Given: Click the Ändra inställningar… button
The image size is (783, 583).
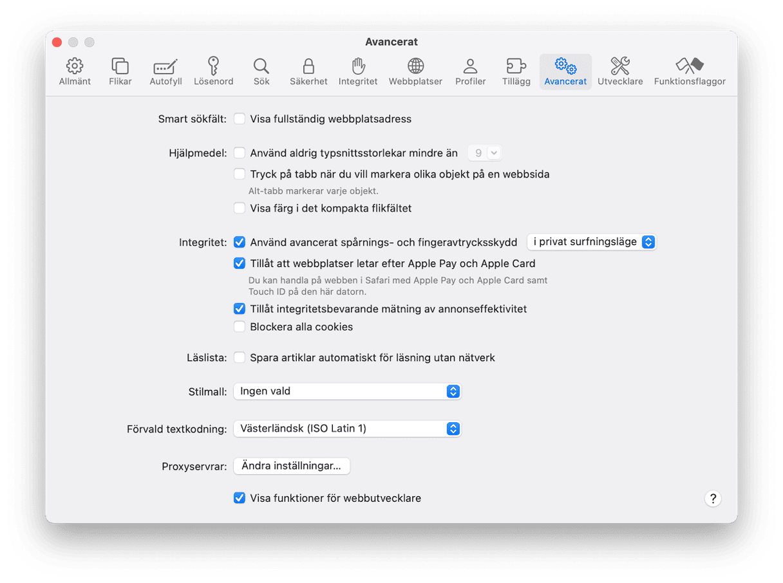Looking at the screenshot, I should (292, 466).
